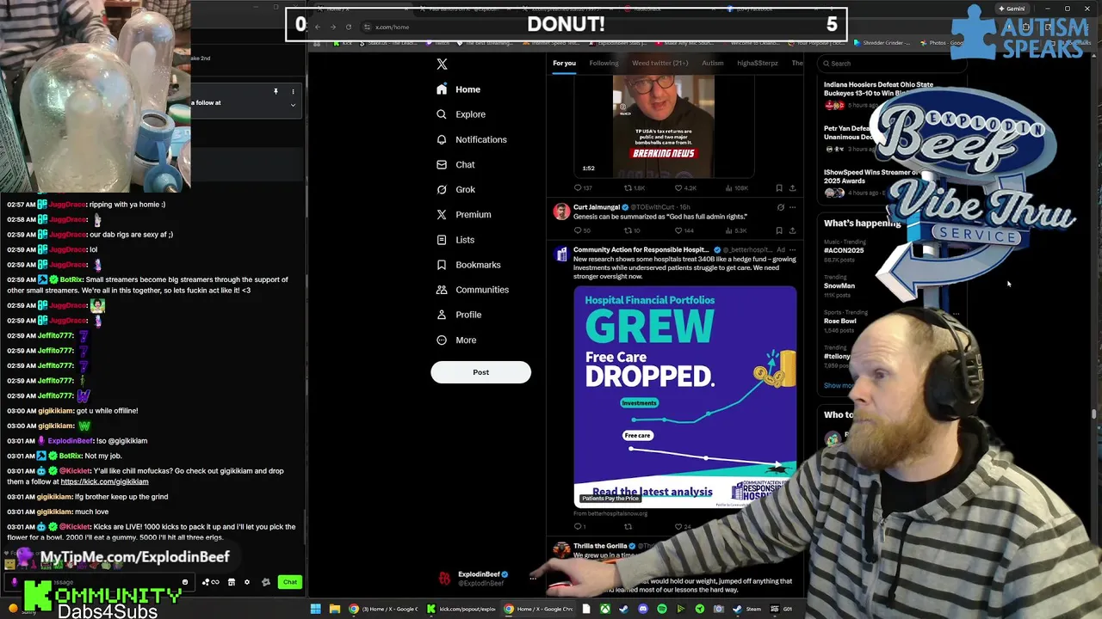
Task: Open the Xbox app from taskbar
Action: point(605,609)
